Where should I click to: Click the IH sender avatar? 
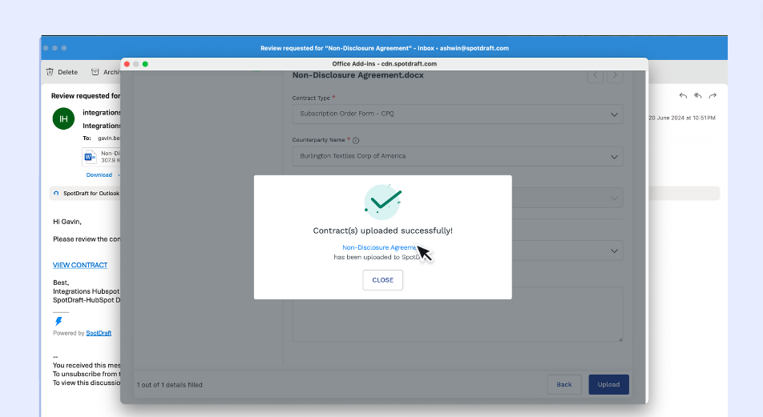tap(63, 118)
